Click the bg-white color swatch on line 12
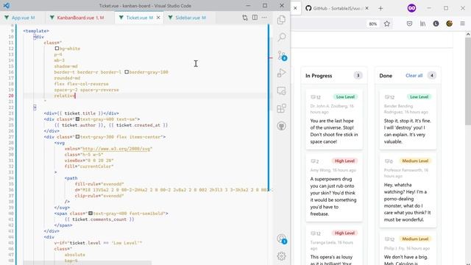This screenshot has height=265, width=471. [x=57, y=49]
